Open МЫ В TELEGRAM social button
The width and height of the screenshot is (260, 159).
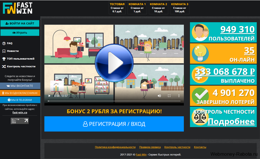click(20, 100)
